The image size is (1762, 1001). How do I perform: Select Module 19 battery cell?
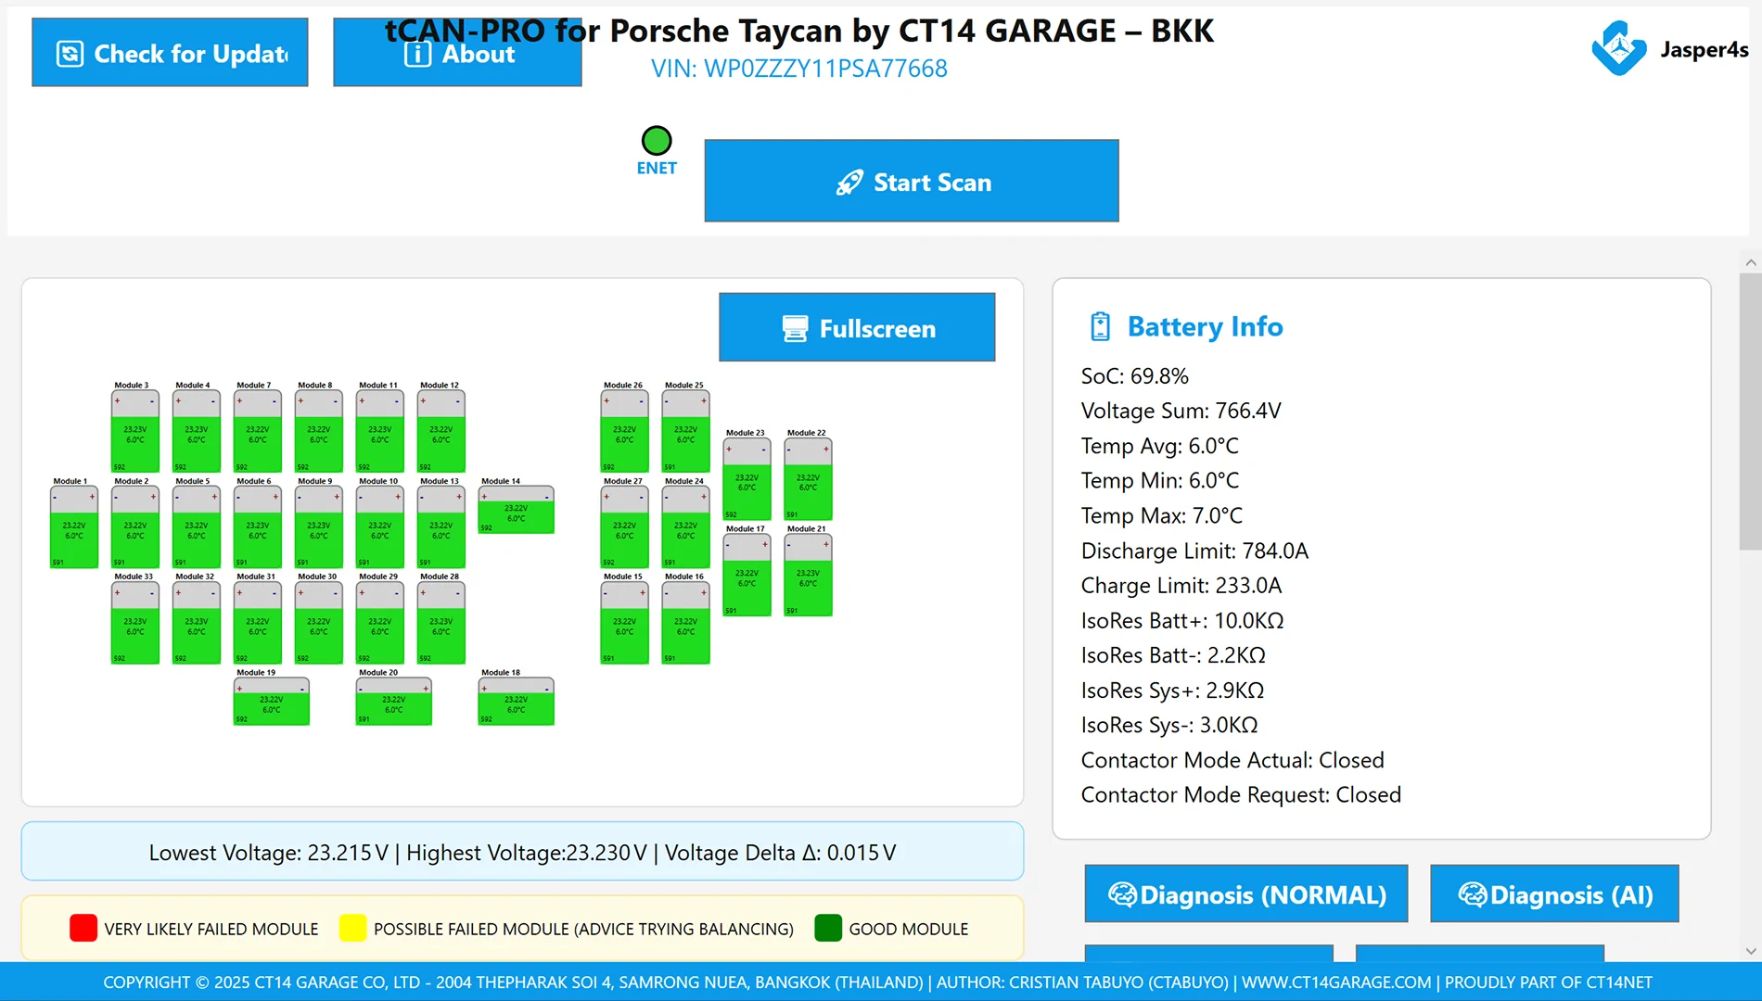[272, 701]
